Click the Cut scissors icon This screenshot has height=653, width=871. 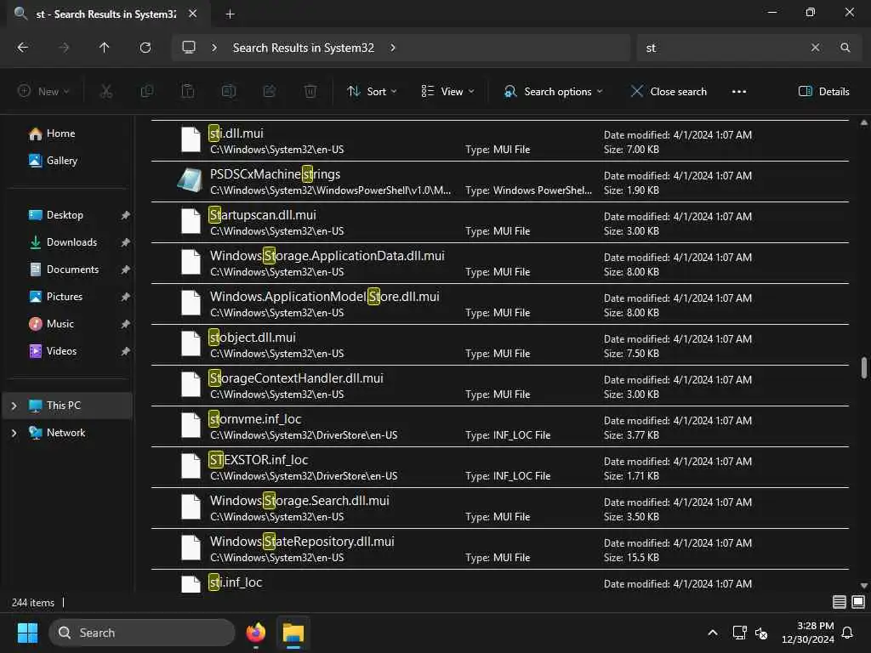coord(106,92)
